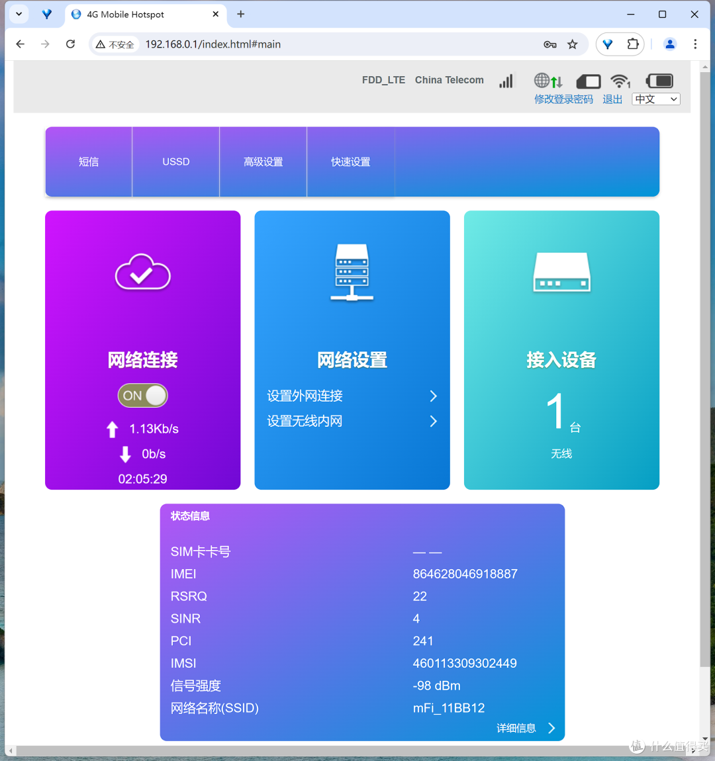Open the saved password key icon
The height and width of the screenshot is (761, 715).
point(549,44)
